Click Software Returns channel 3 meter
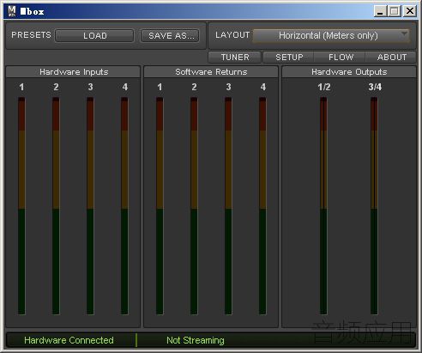The width and height of the screenshot is (422, 353). point(228,206)
